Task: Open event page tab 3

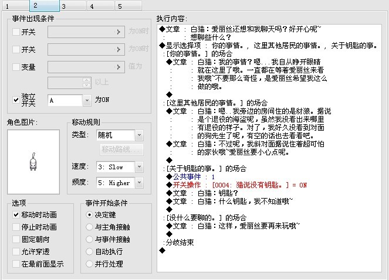Action: pos(73,6)
